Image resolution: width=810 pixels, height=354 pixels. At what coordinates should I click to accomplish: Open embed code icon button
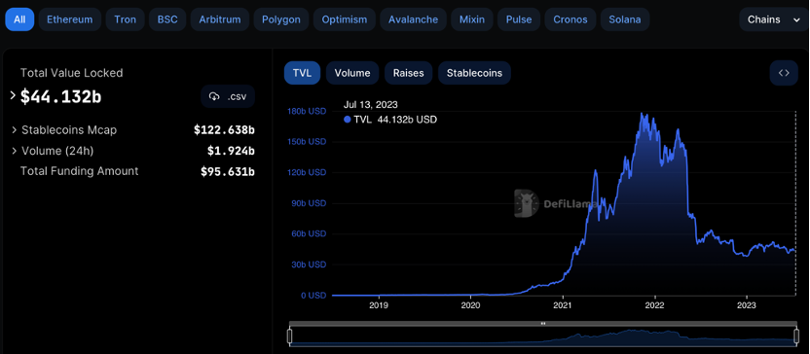pyautogui.click(x=784, y=73)
